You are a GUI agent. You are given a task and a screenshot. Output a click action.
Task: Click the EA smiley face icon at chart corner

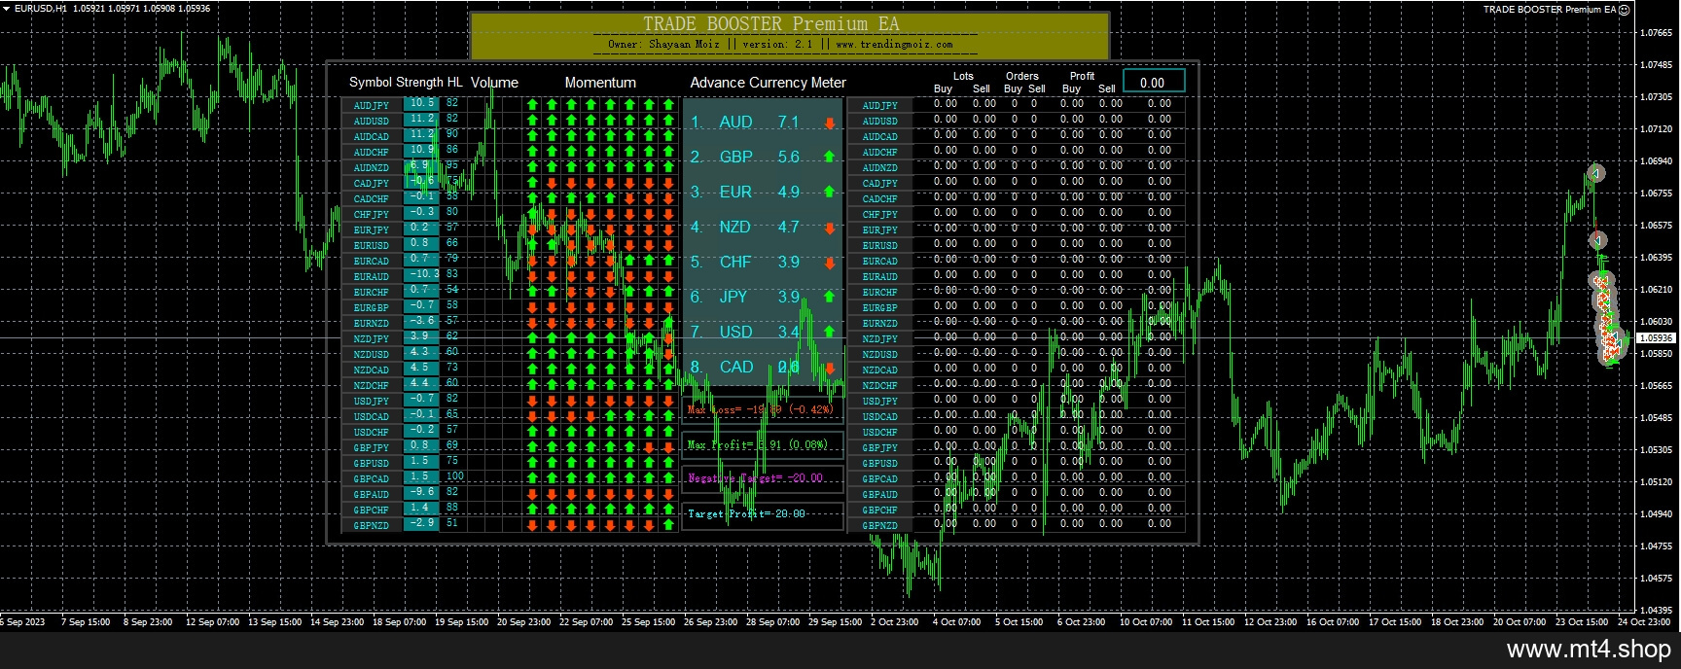(1624, 10)
